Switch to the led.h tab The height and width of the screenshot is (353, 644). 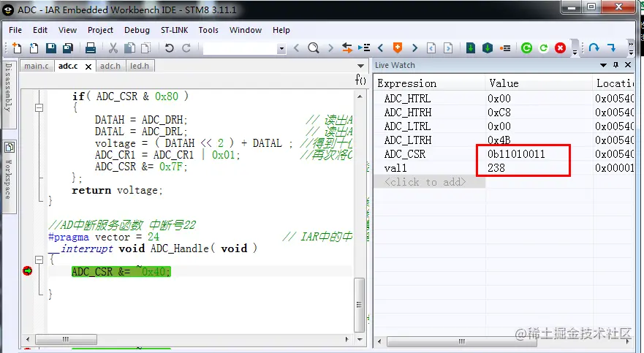(x=140, y=66)
